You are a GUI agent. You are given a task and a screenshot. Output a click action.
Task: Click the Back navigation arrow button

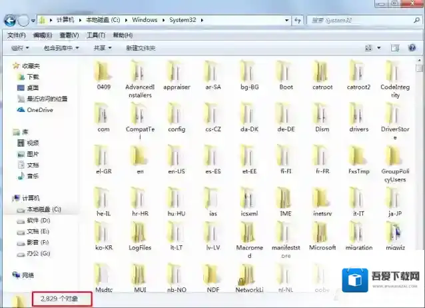click(10, 21)
